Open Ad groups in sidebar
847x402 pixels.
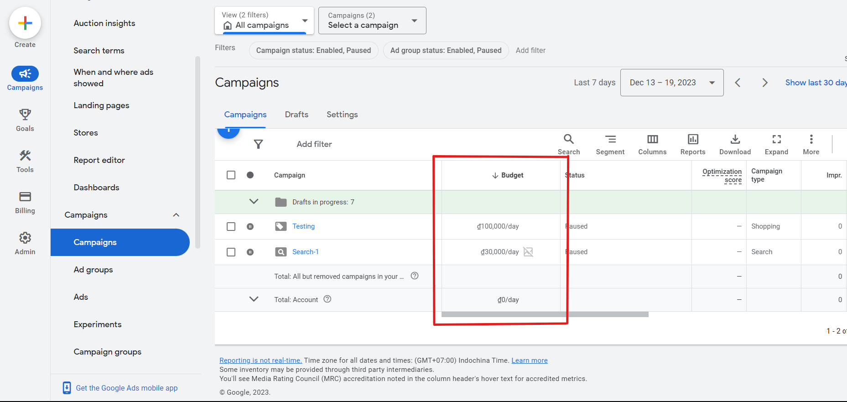(x=93, y=270)
